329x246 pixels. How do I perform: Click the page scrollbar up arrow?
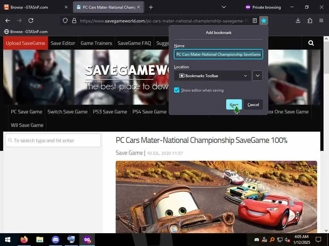(326, 39)
